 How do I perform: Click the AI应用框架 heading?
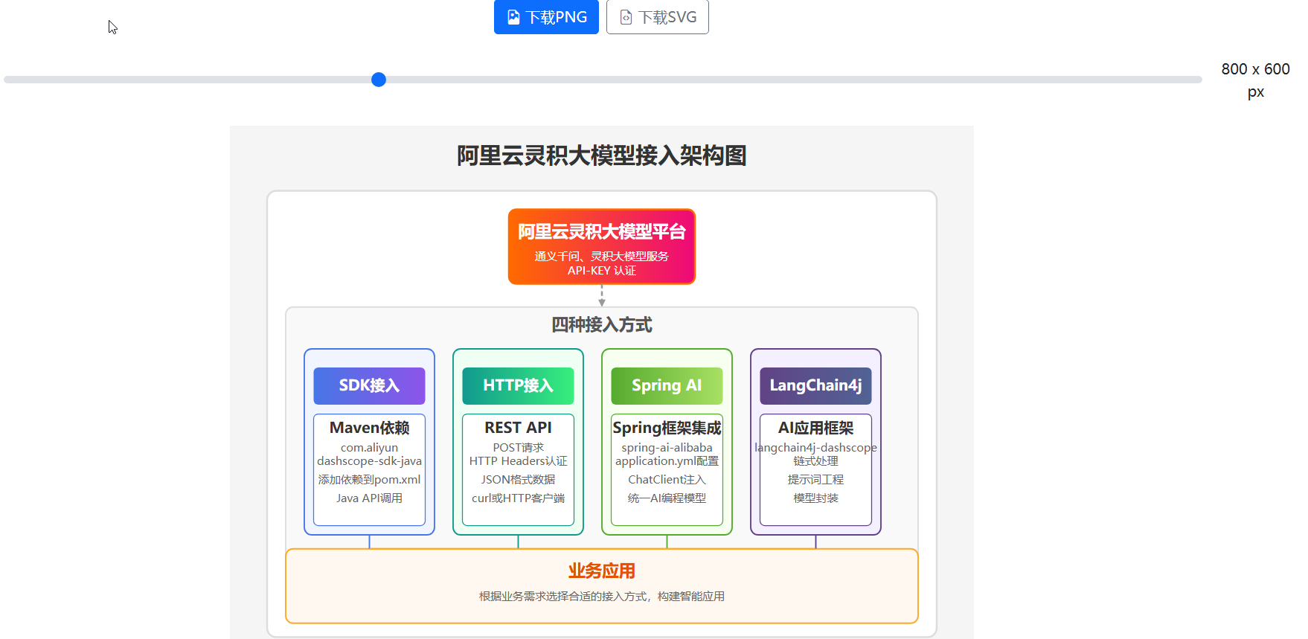click(x=815, y=428)
